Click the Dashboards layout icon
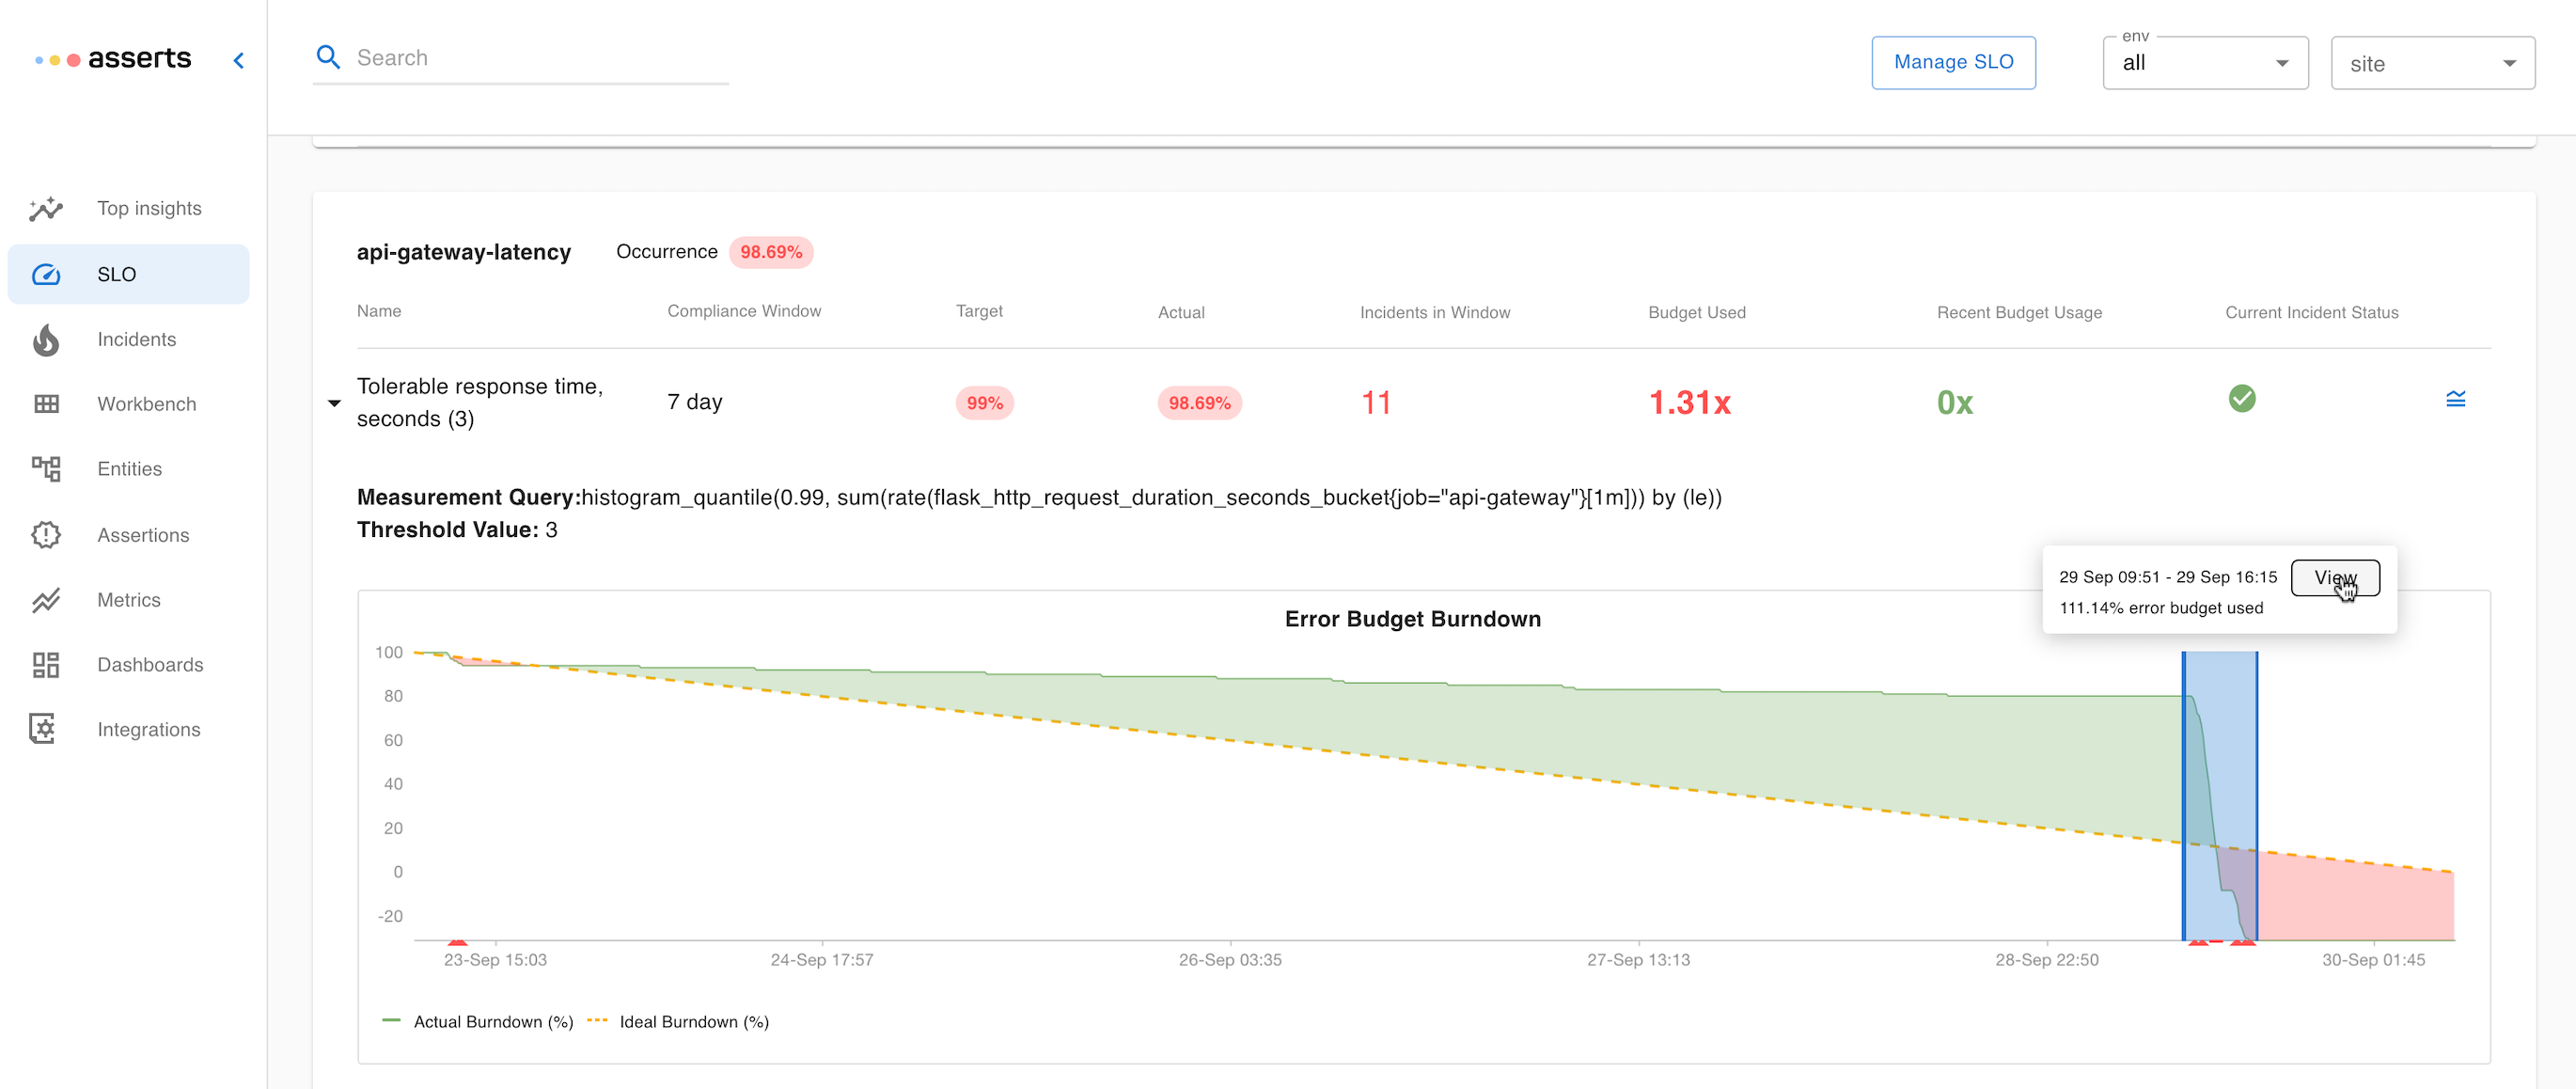This screenshot has width=2576, height=1089. click(x=46, y=665)
